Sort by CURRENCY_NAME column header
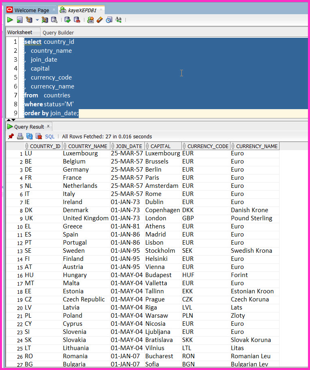This screenshot has width=310, height=370. click(x=255, y=146)
